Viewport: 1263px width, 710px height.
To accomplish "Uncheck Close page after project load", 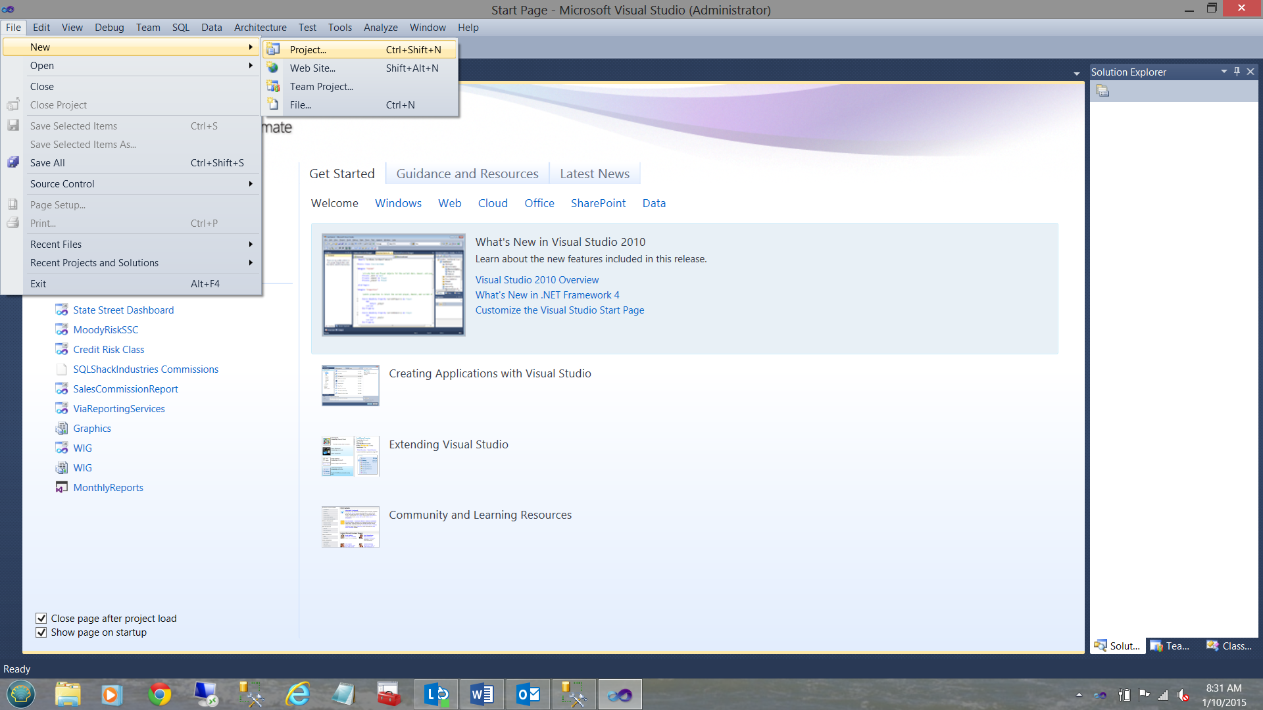I will pyautogui.click(x=41, y=618).
